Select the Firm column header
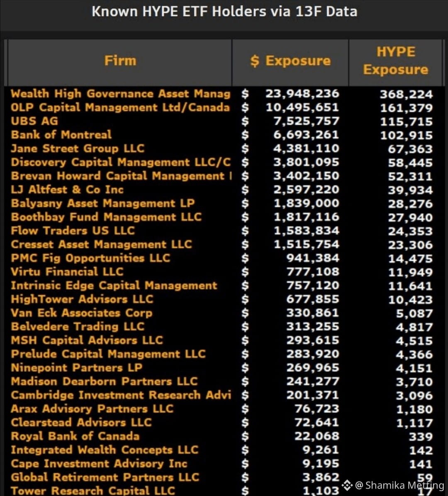 [120, 61]
